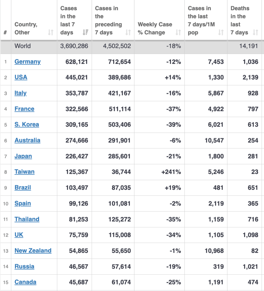
Task: Click the Russia link
Action: (24, 267)
